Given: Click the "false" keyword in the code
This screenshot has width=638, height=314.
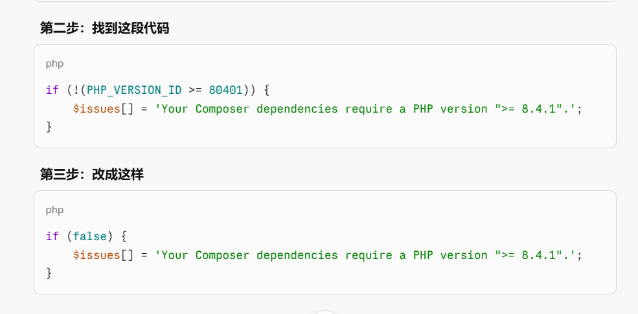Looking at the screenshot, I should 90,236.
